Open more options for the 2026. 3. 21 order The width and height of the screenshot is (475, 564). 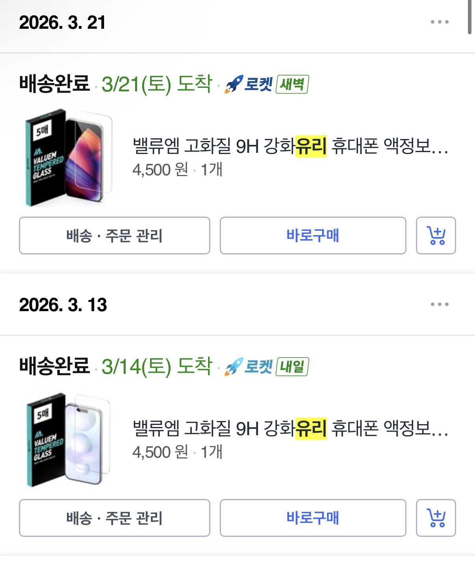click(x=440, y=22)
